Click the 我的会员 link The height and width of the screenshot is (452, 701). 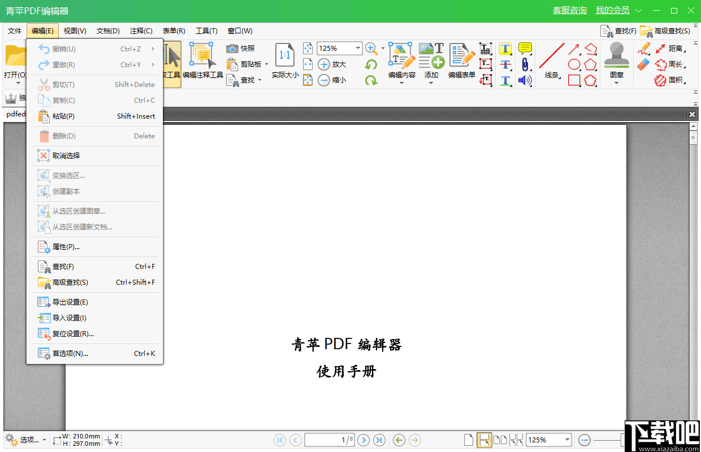click(613, 10)
